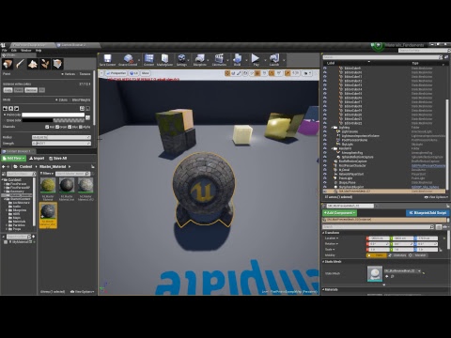The image size is (451, 338).
Task: Select the Paint mode brush icon
Action: 20,64
